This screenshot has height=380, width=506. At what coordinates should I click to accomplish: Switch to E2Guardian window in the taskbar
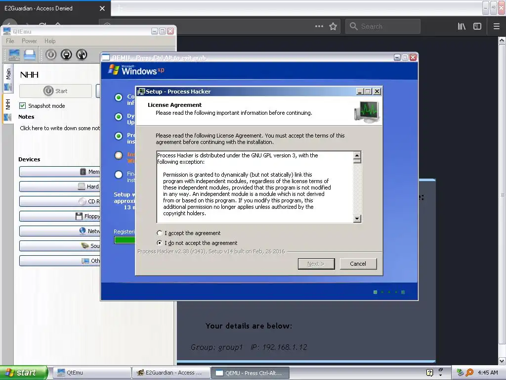171,373
